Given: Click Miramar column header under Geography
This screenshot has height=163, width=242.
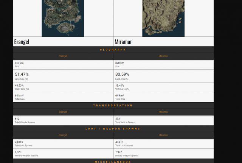Looking at the screenshot, I should 163,56.
